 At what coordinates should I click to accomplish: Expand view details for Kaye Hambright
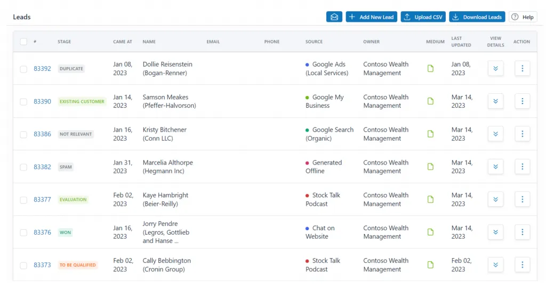click(x=495, y=199)
